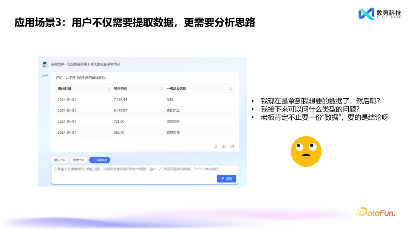
Task: Sort the table by 统计时间 column arrows
Action: pos(109,89)
